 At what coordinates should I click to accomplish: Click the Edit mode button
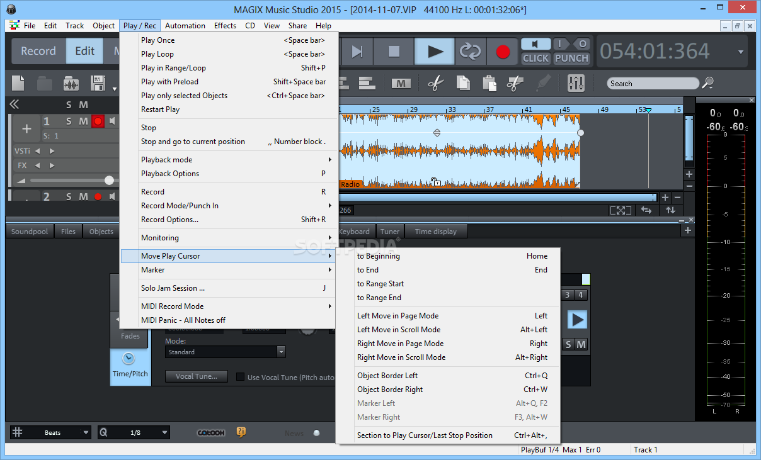click(85, 51)
